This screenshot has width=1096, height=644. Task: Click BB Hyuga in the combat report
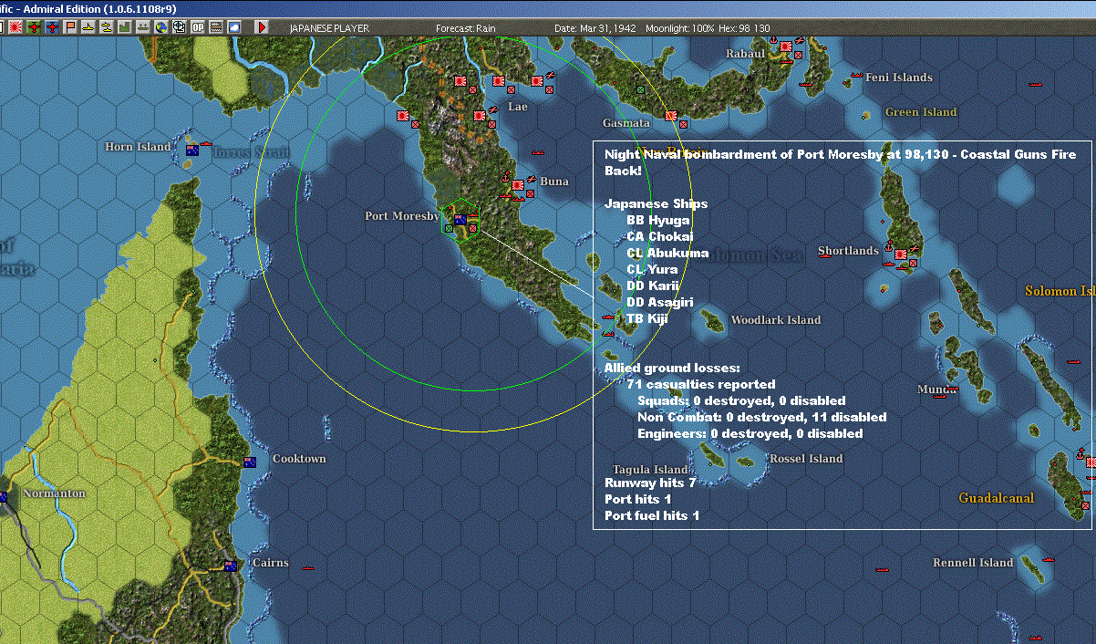pyautogui.click(x=658, y=220)
